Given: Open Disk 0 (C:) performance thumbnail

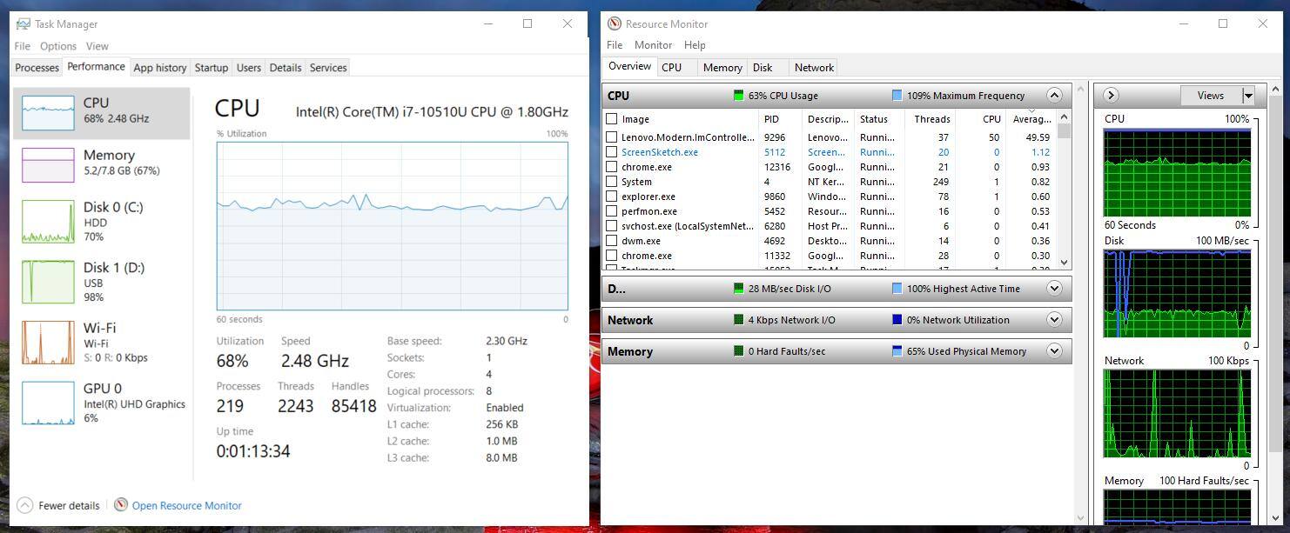Looking at the screenshot, I should tap(48, 222).
